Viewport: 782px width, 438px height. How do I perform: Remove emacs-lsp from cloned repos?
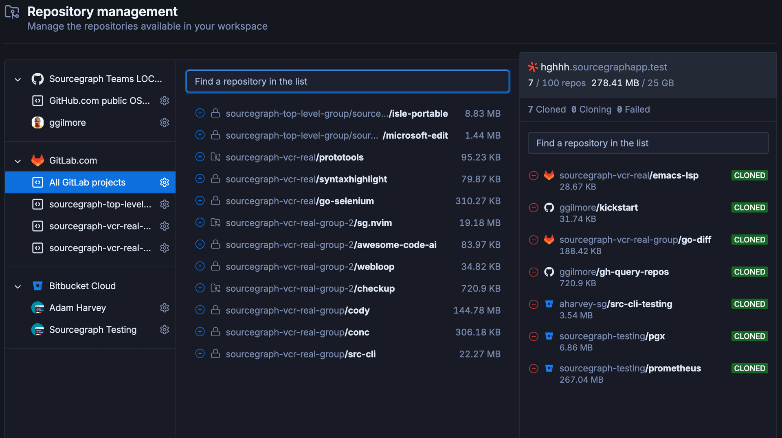click(x=534, y=176)
